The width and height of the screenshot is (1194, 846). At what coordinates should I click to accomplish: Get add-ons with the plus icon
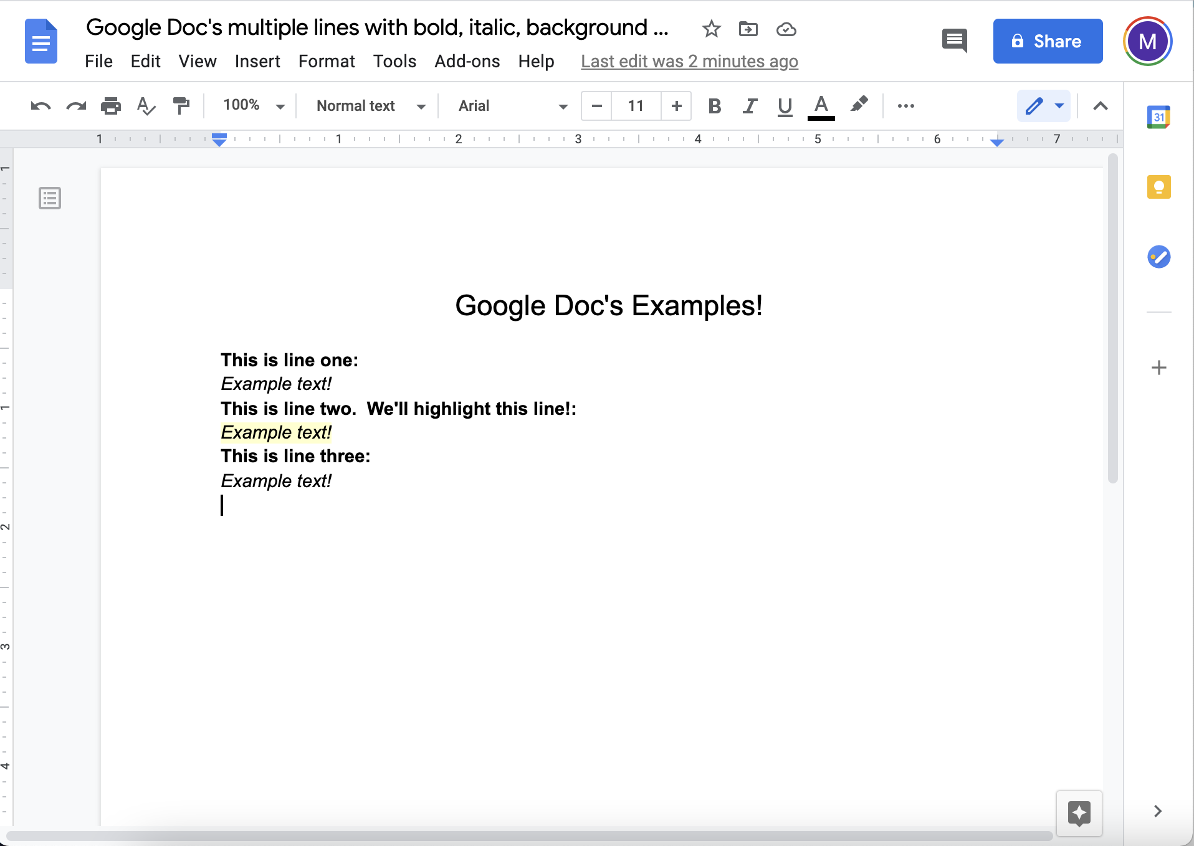click(1159, 368)
